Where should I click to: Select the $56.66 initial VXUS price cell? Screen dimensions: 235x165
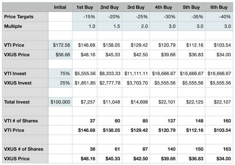[x=60, y=54]
